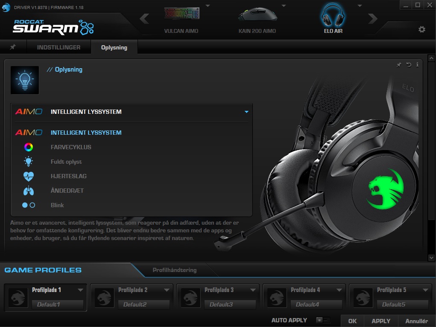436x327 pixels.
Task: Expand the Profilplads 3 dropdown
Action: click(253, 290)
